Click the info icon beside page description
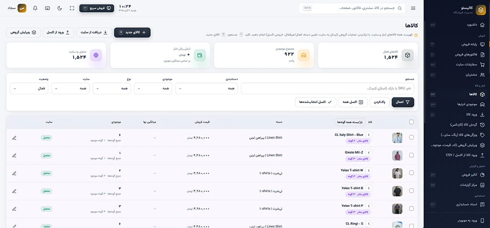Viewport: 490px width, 228px height. (x=416, y=35)
